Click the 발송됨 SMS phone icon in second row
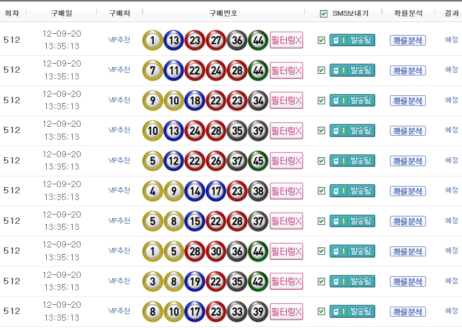Screen dimensions: 462x328 pos(337,70)
